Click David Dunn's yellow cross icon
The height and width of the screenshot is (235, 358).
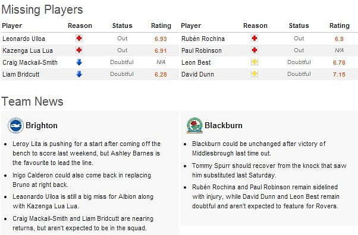click(255, 74)
